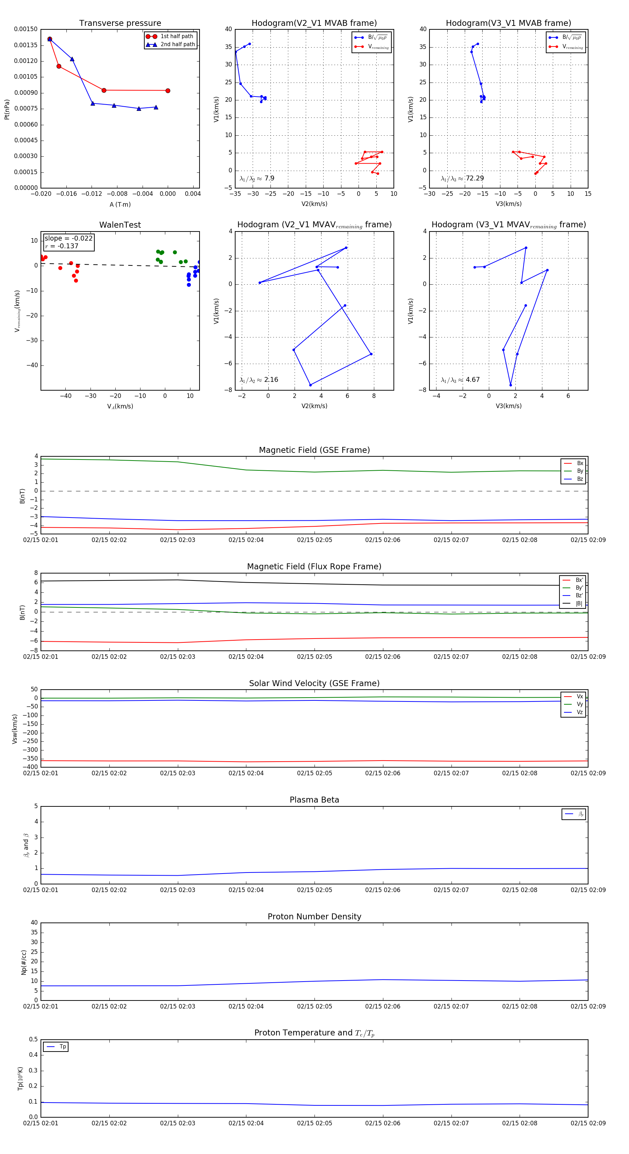Click the "Magnetic Field (GSE Frame)" title
This screenshot has width=629, height=1154.
coord(314,450)
